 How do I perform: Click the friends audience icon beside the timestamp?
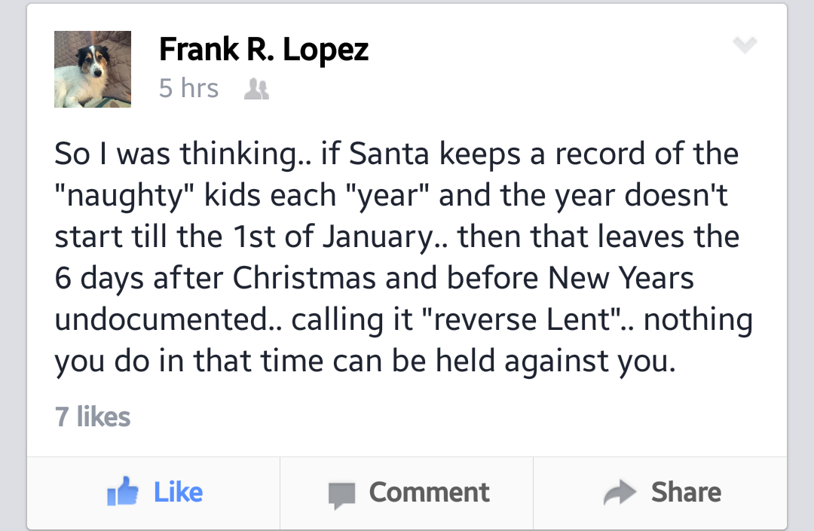pos(258,90)
